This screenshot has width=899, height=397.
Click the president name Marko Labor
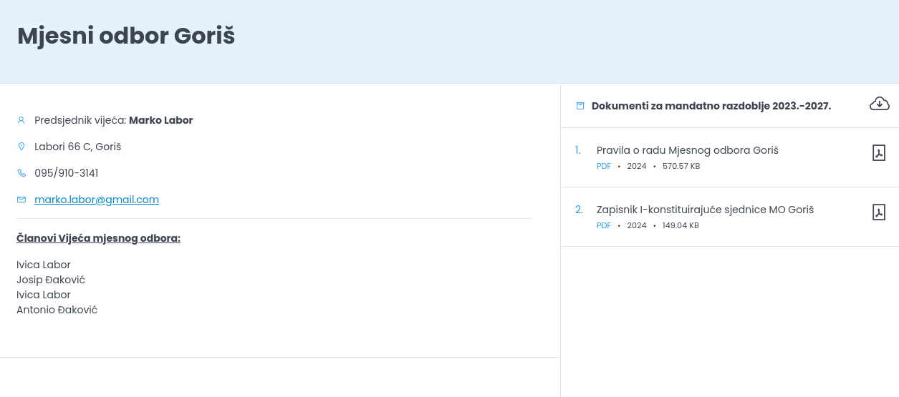pyautogui.click(x=160, y=120)
